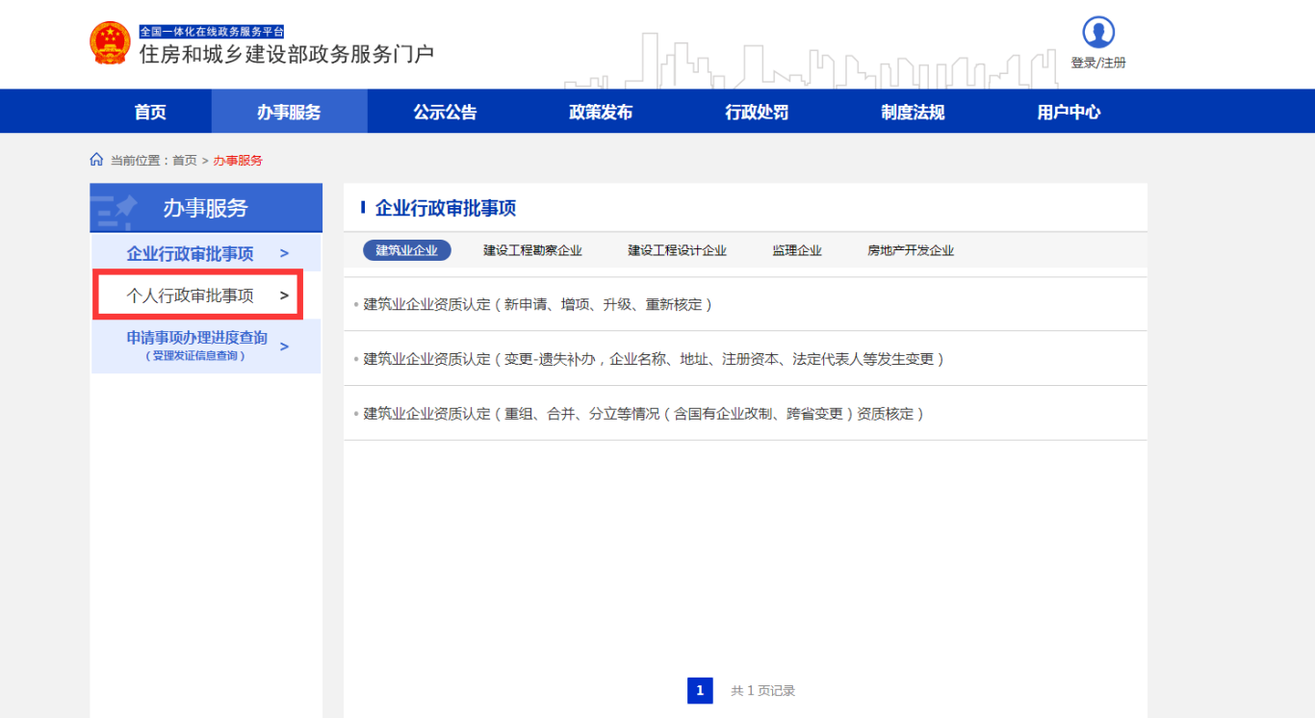Open 制度法规 navigation item

click(x=913, y=112)
